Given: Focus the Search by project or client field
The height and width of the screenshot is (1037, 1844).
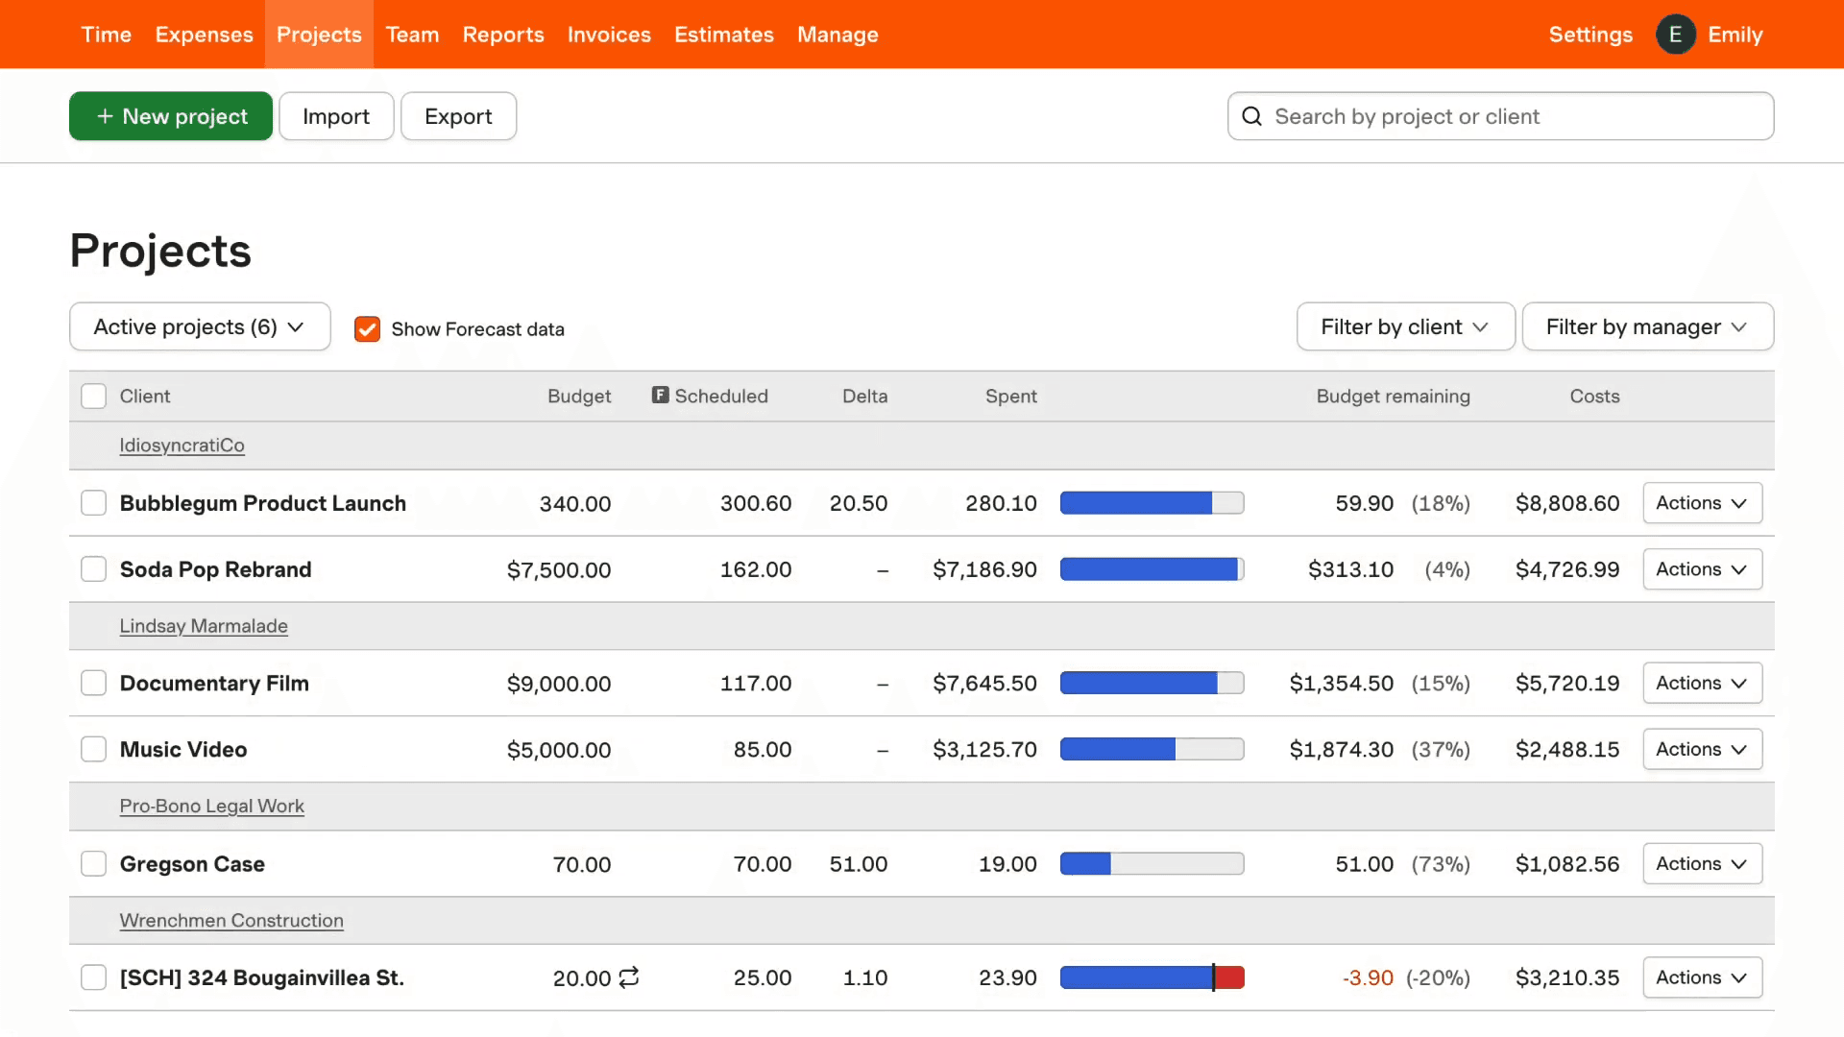Looking at the screenshot, I should point(1500,116).
